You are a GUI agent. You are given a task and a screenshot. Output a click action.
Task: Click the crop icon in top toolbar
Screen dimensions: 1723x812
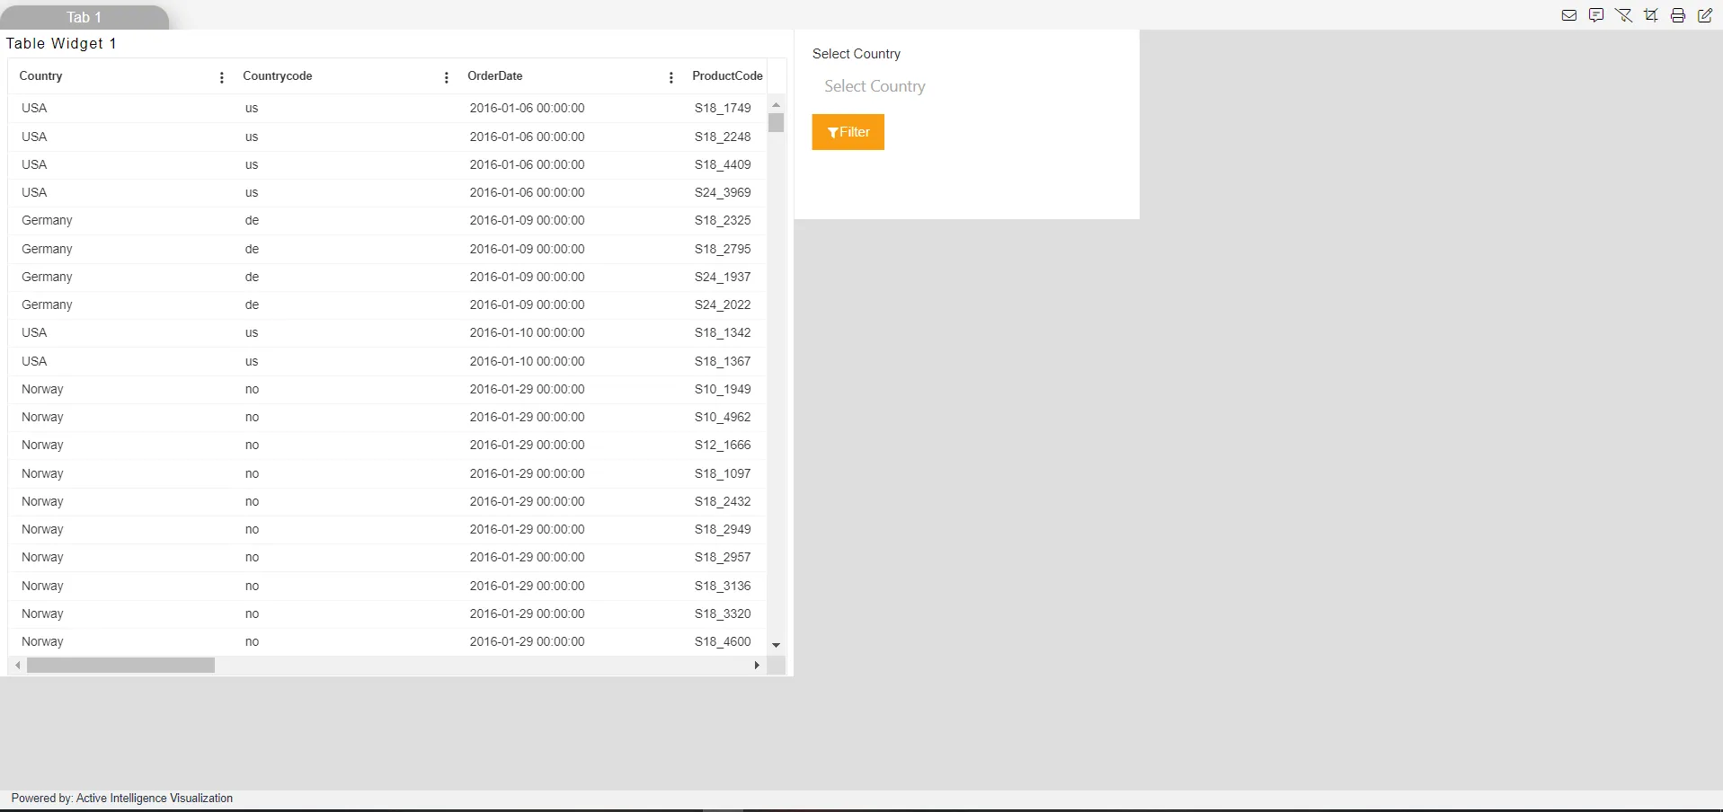click(x=1651, y=15)
